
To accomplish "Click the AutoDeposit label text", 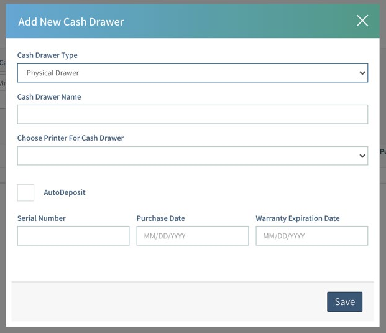I will pos(64,192).
